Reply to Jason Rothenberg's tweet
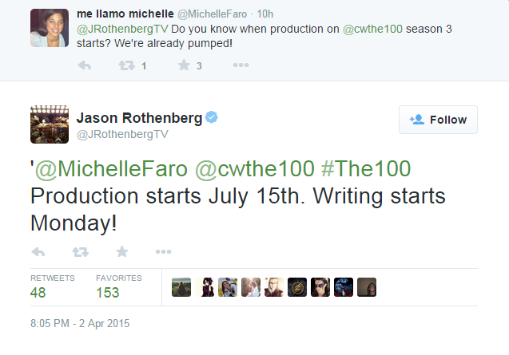 38,251
